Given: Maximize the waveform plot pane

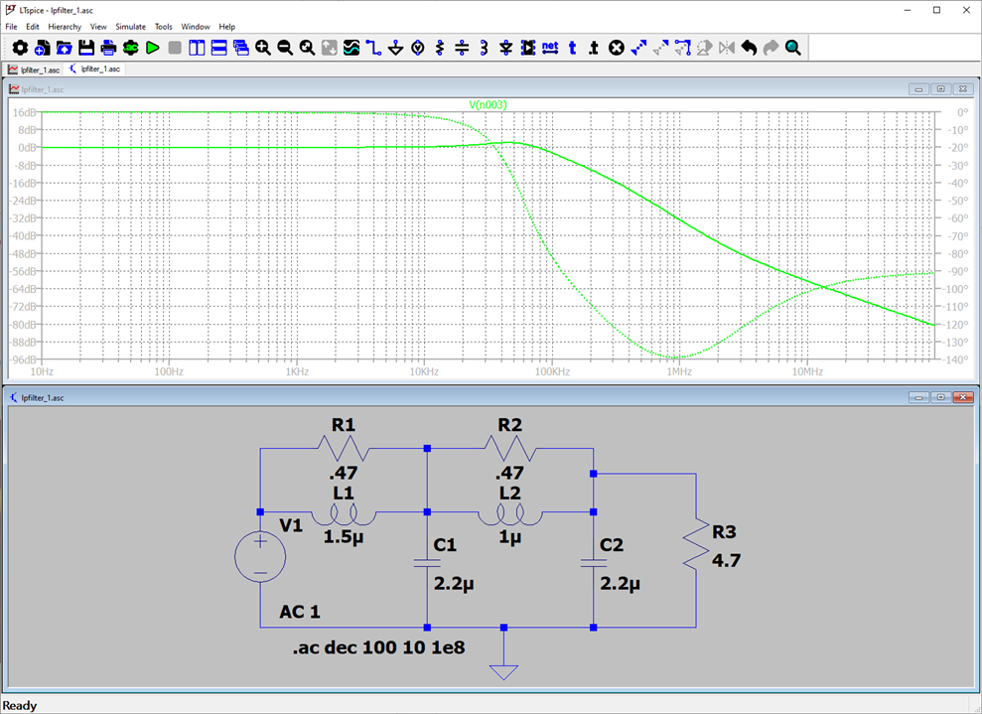Looking at the screenshot, I should [x=940, y=89].
